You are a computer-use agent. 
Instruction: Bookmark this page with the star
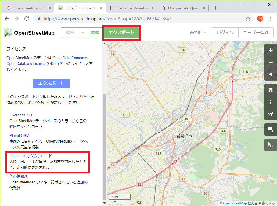coord(248,19)
